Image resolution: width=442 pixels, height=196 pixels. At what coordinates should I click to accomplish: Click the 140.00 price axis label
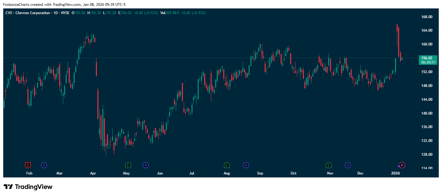coord(427,113)
